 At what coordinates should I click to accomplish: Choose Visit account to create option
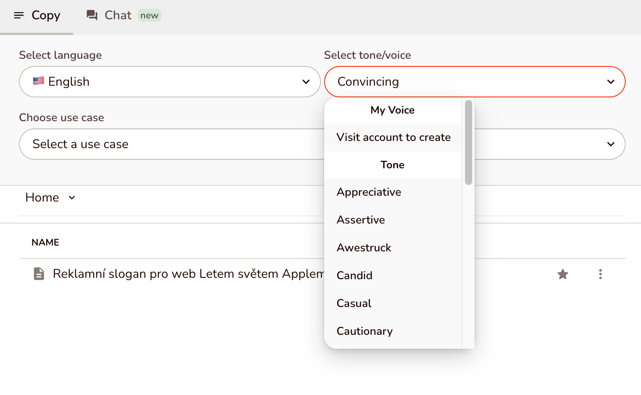pyautogui.click(x=393, y=137)
